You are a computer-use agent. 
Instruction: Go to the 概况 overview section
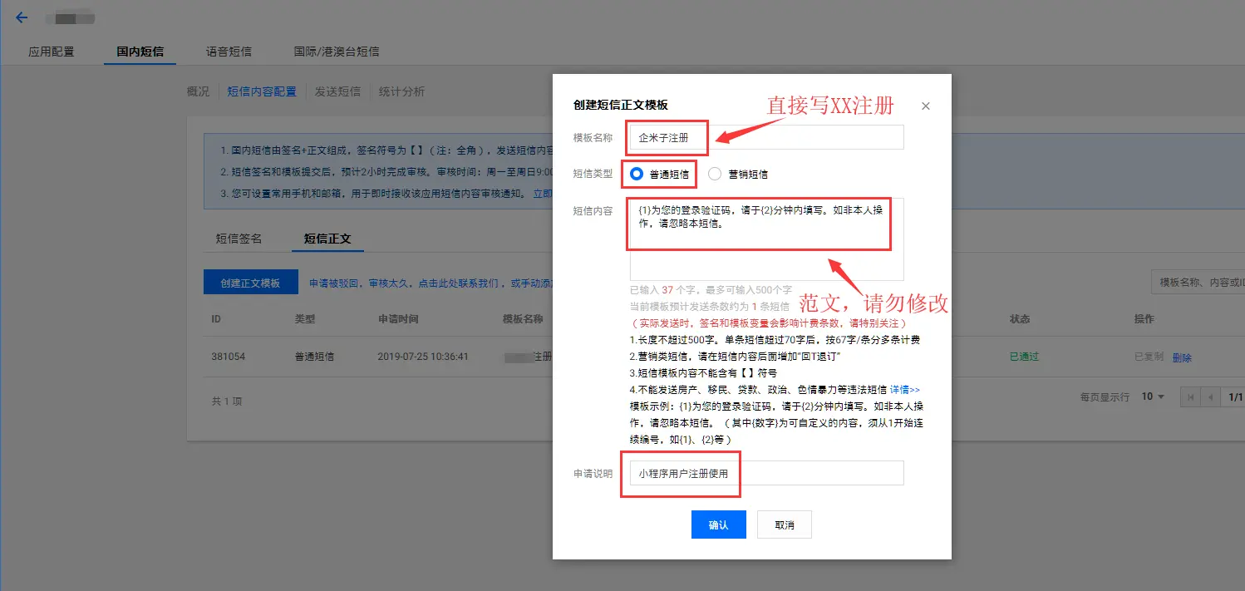coord(198,91)
